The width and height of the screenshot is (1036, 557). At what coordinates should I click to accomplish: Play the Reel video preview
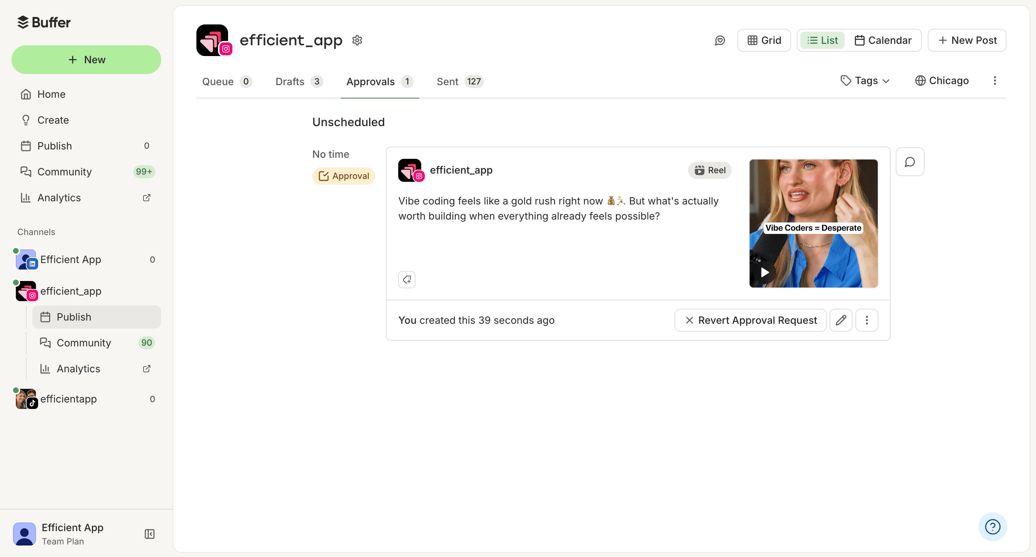(764, 272)
